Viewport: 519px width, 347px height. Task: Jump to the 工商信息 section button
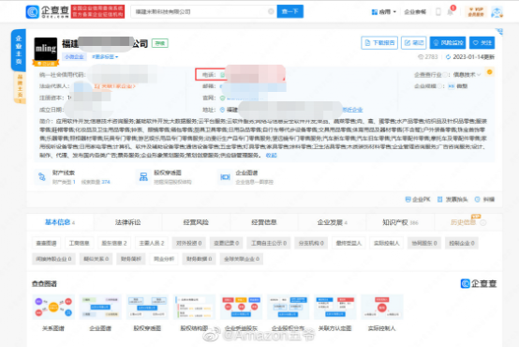(x=79, y=243)
